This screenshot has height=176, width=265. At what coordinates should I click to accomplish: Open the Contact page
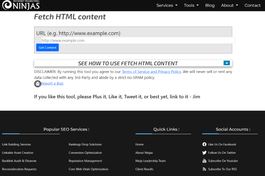coord(252,5)
